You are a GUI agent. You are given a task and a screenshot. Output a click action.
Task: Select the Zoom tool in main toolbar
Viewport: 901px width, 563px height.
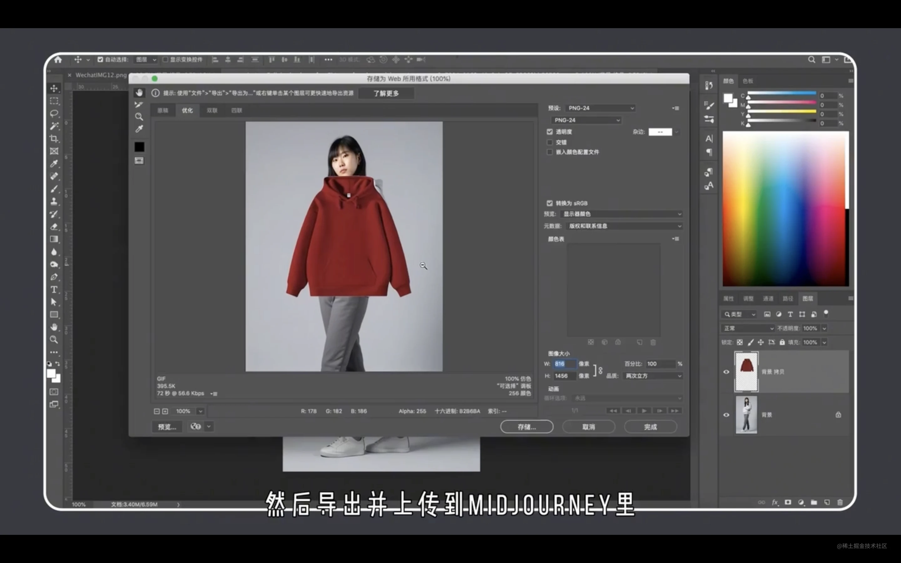pos(54,340)
